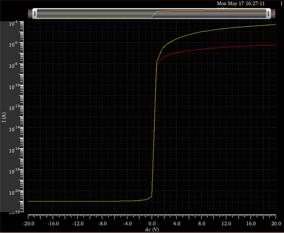Click the x-axis tick label -16.0

[53, 224]
